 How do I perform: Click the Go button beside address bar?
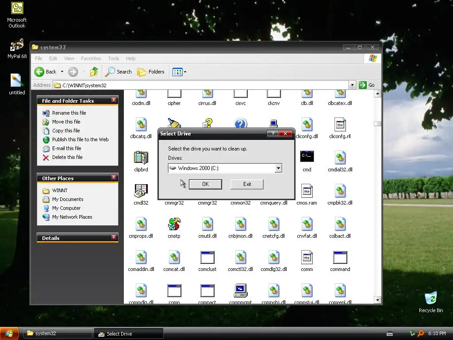pyautogui.click(x=367, y=85)
